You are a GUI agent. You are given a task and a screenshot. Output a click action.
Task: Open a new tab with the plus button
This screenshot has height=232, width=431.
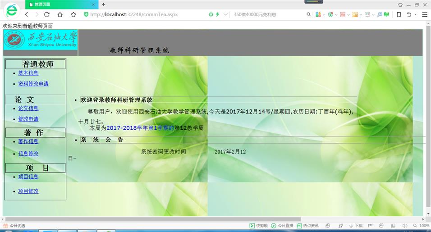coord(103,5)
